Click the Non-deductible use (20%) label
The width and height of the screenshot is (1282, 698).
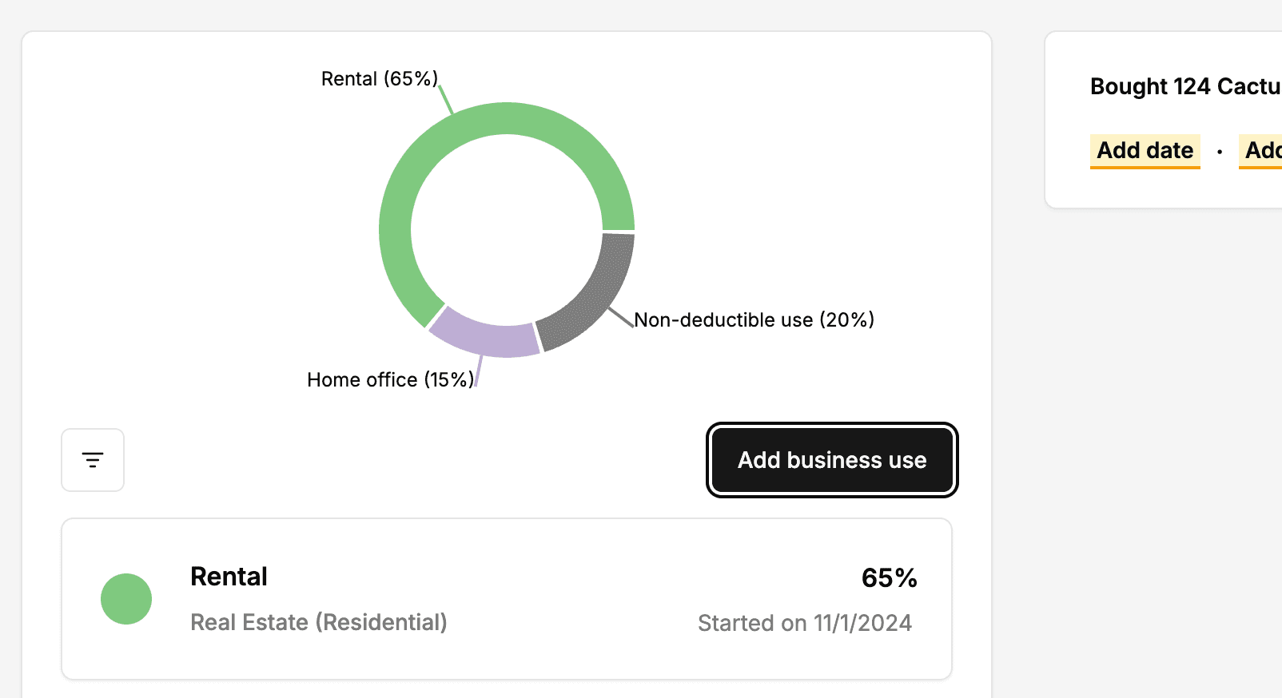pos(754,319)
